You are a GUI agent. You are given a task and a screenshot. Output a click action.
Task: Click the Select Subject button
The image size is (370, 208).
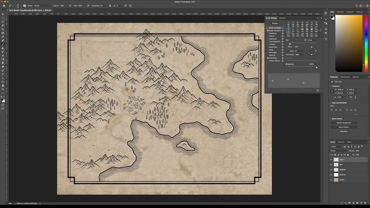[x=343, y=127]
